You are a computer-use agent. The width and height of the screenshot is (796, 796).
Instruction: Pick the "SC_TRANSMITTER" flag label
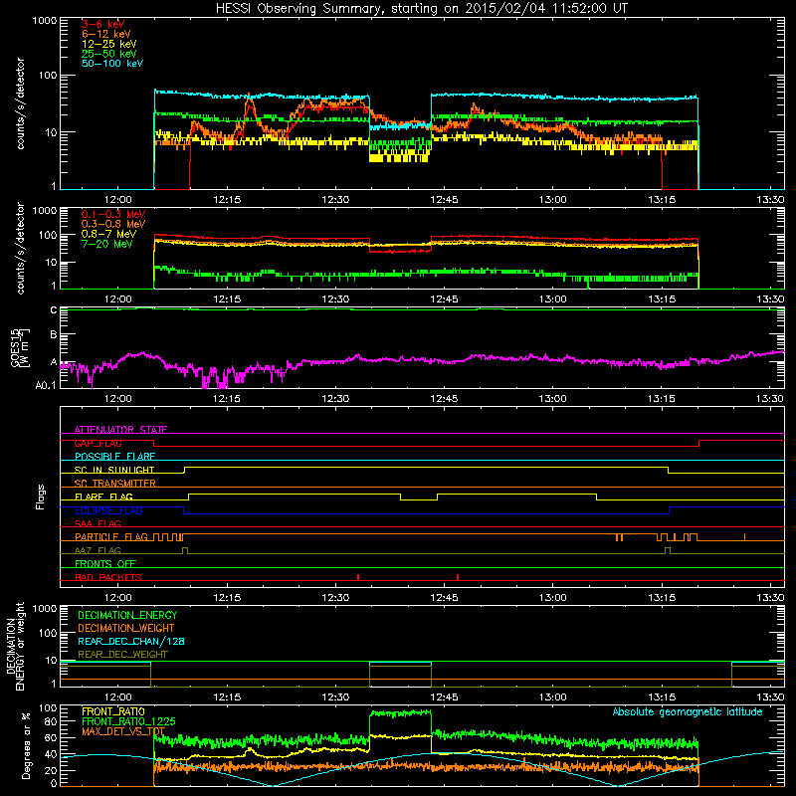coord(114,484)
